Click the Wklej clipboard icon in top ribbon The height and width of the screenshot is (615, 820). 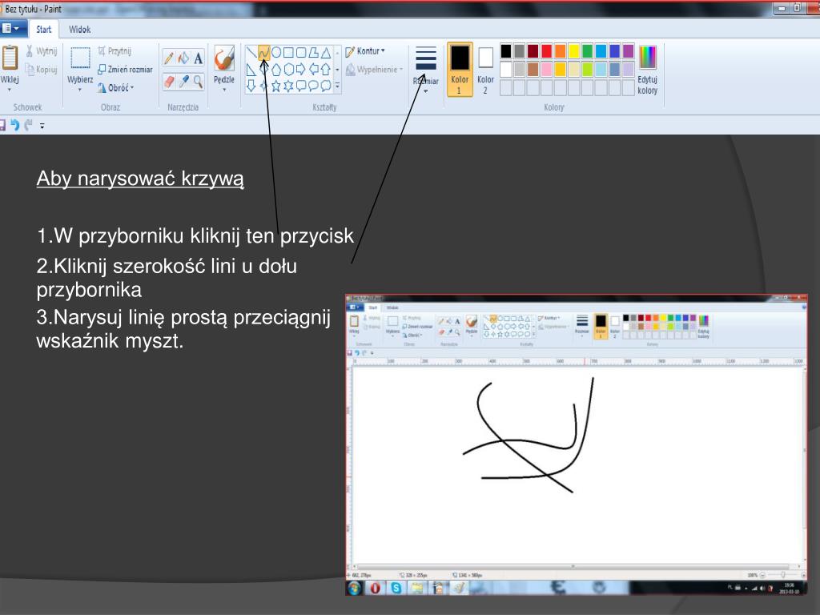click(10, 58)
